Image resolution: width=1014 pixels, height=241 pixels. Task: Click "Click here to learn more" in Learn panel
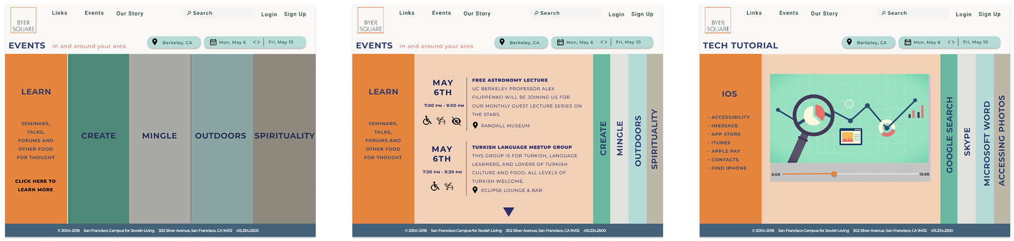[x=35, y=185]
